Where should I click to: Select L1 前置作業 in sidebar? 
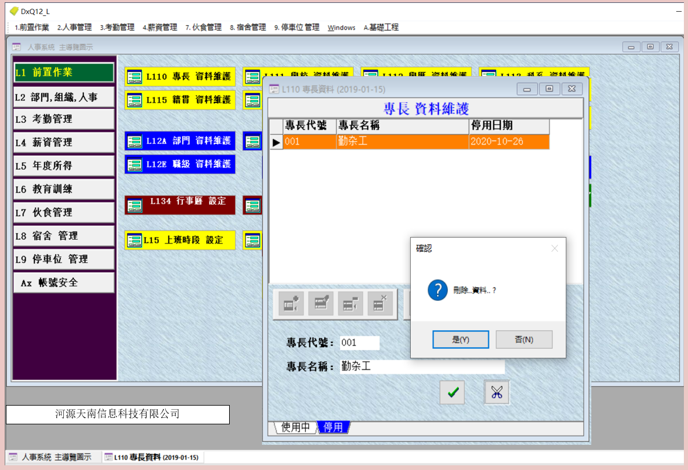tap(64, 73)
